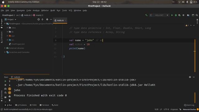The height and width of the screenshot is (112, 199).
Task: Click the Run console vertical scrollbar
Action: point(195,98)
